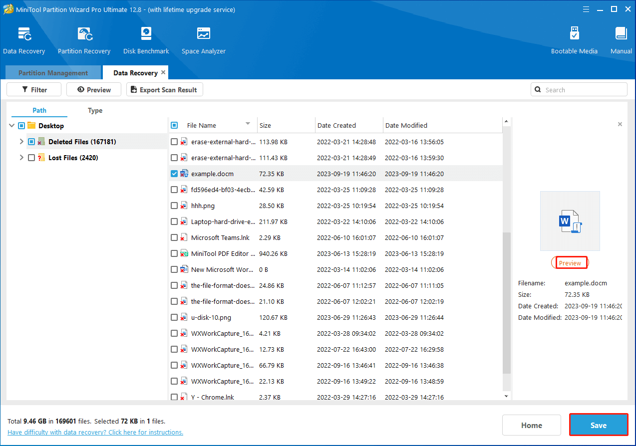Click the Lost Files question mark icon

(x=41, y=158)
